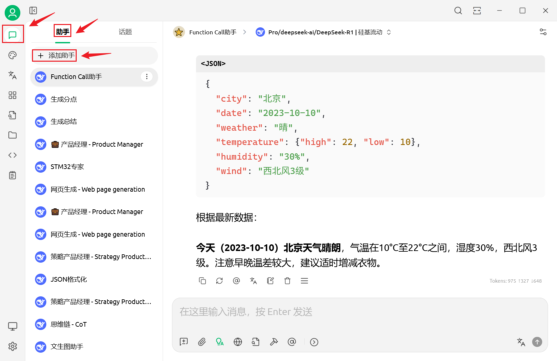Image resolution: width=557 pixels, height=361 pixels.
Task: Open the Function Call助手 three-dot menu
Action: point(147,77)
